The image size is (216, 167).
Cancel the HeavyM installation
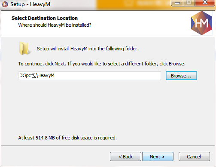coord(194,157)
